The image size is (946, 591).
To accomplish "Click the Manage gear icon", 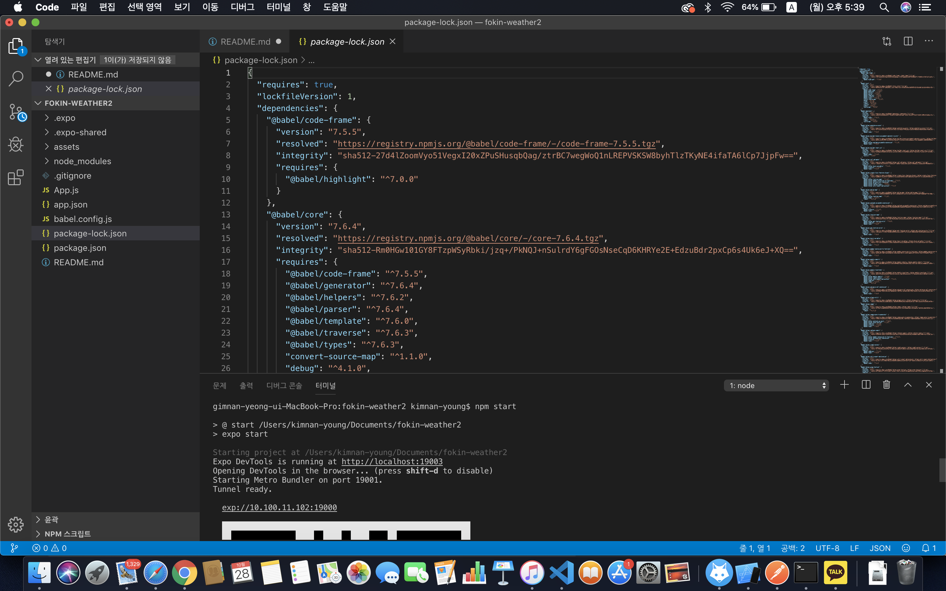I will 16,524.
